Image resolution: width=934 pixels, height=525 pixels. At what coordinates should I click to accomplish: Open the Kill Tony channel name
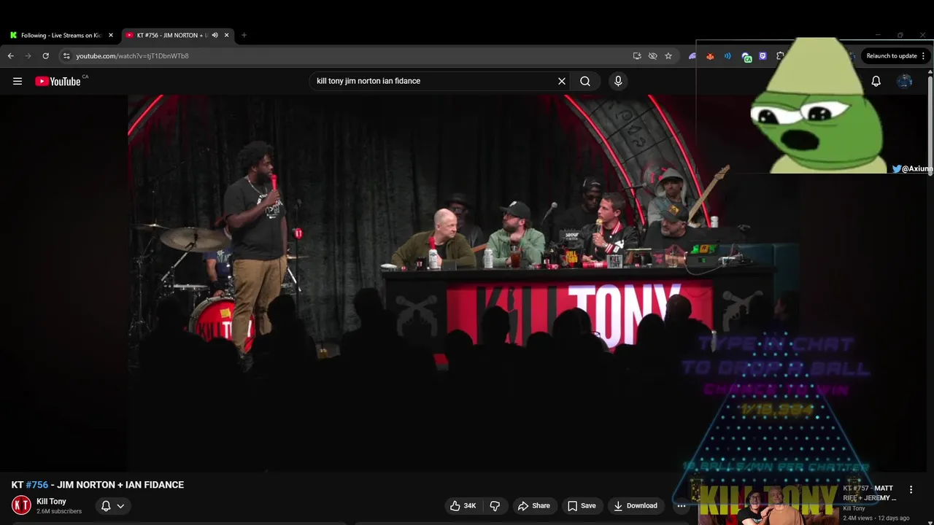tap(51, 502)
